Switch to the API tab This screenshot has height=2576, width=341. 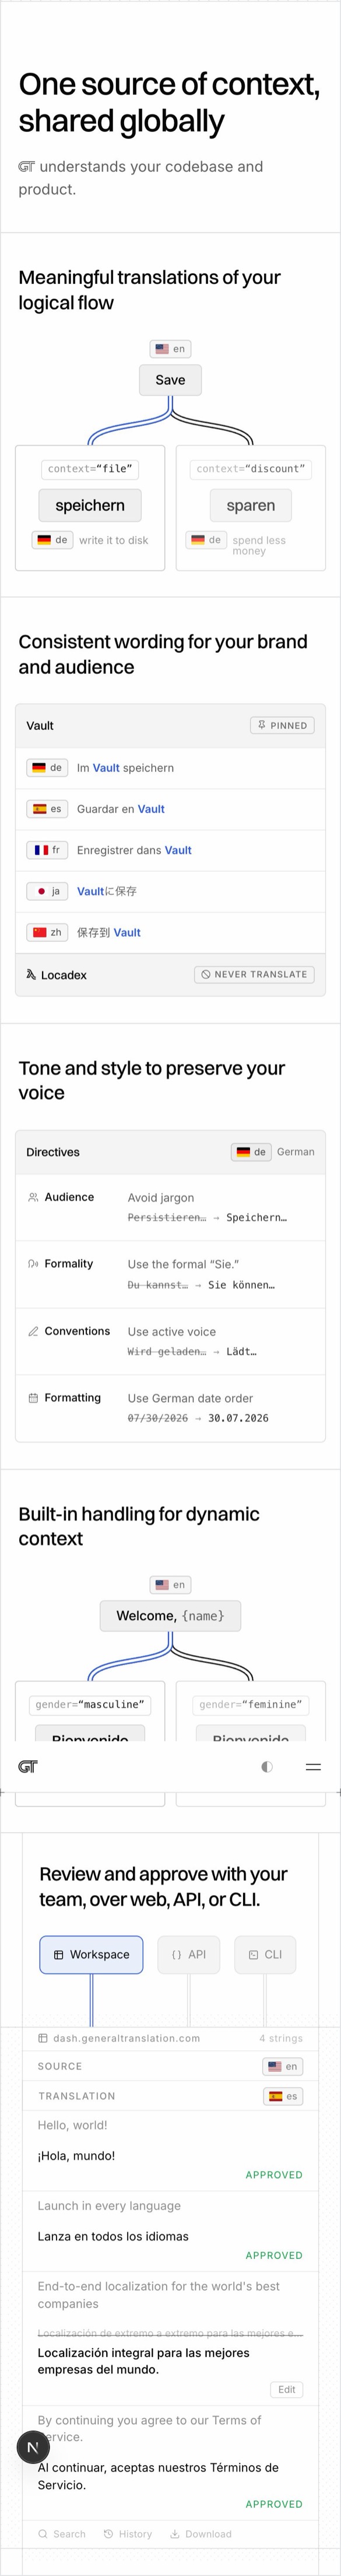tap(188, 1954)
